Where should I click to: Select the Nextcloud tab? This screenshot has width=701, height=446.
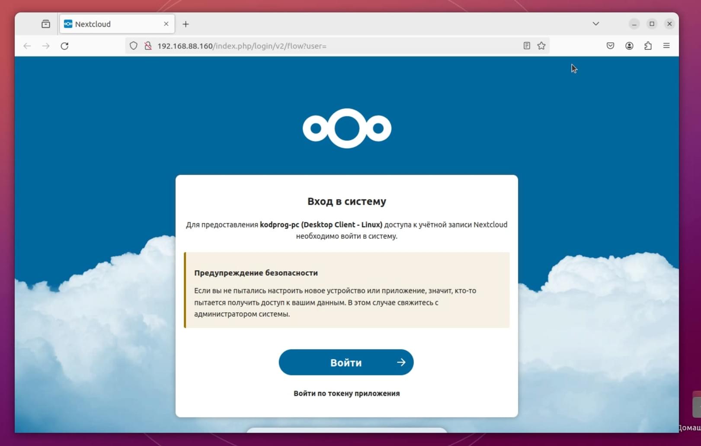click(x=117, y=24)
